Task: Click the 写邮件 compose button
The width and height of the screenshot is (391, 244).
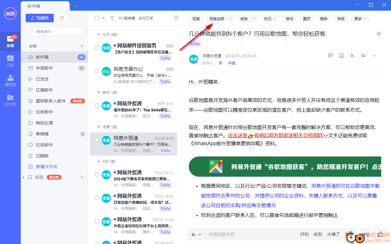Action: [x=40, y=18]
